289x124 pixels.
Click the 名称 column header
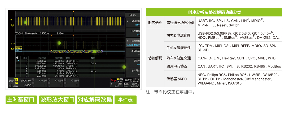click(x=68, y=58)
